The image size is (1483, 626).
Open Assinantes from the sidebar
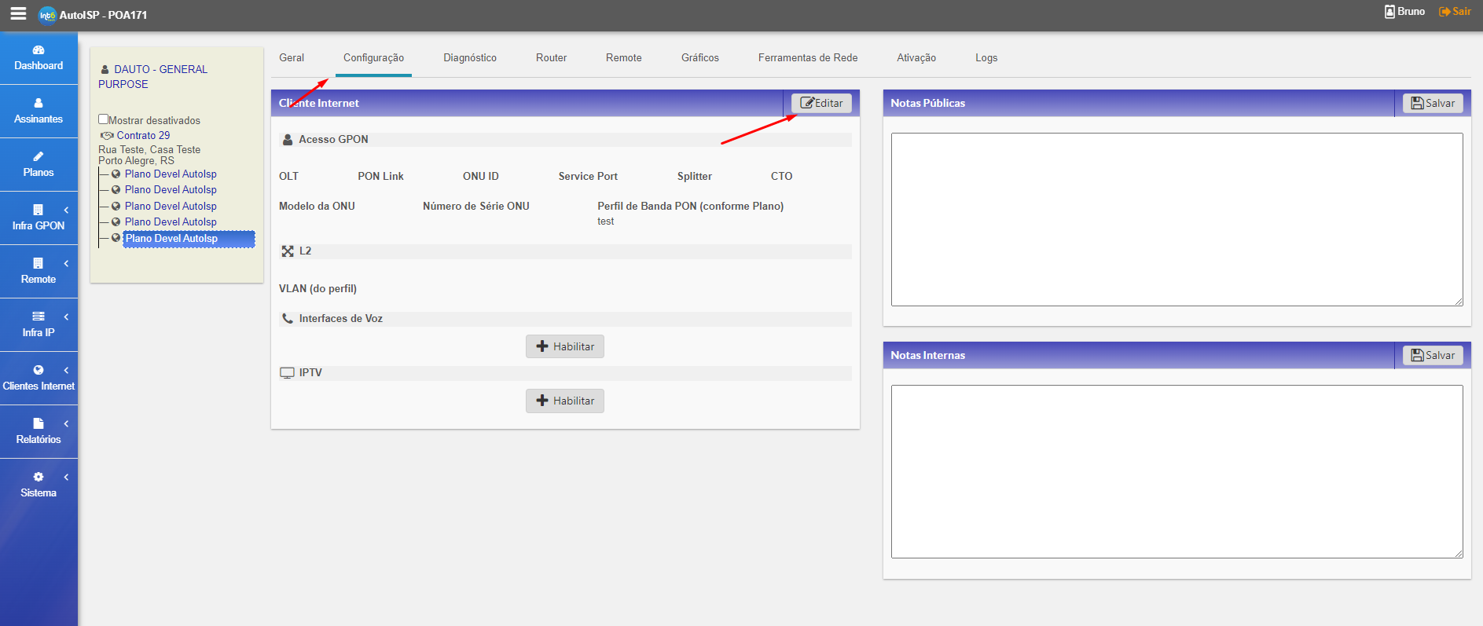coord(39,111)
